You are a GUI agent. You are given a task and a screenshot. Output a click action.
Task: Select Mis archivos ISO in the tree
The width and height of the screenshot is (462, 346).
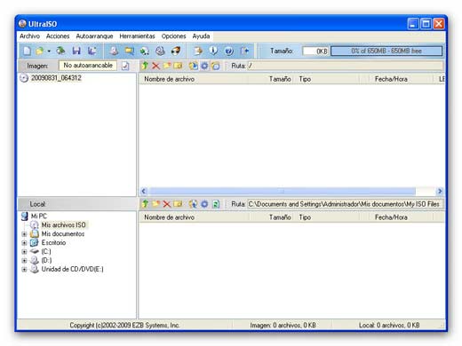point(63,225)
